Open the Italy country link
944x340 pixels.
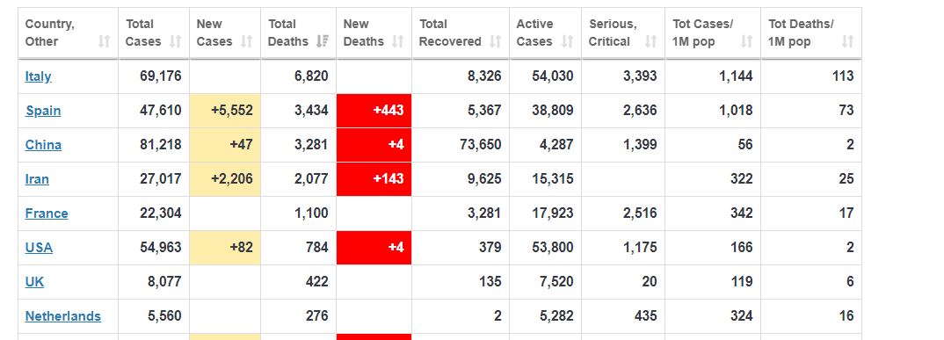coord(38,76)
